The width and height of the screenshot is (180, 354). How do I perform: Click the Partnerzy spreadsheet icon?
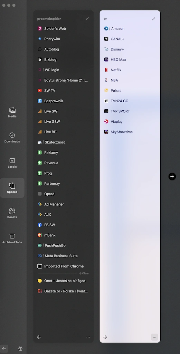coord(40,184)
